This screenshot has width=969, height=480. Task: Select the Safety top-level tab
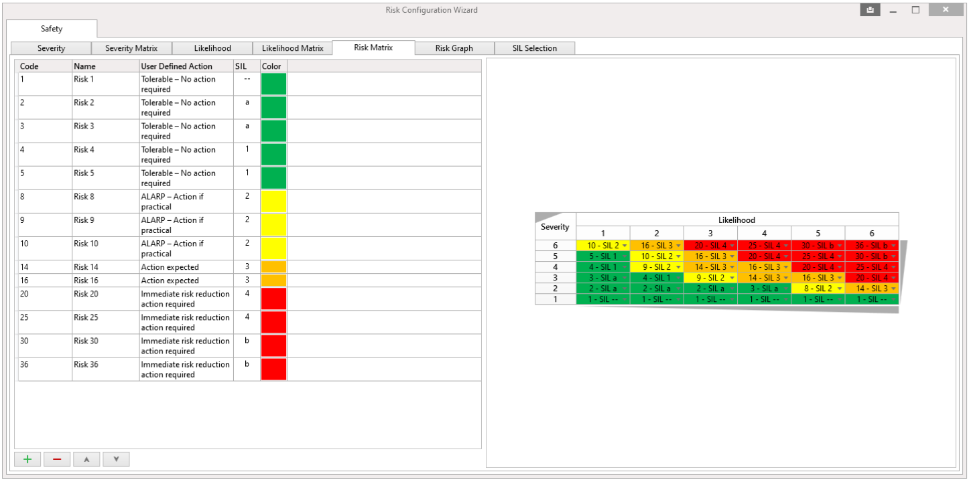click(52, 29)
